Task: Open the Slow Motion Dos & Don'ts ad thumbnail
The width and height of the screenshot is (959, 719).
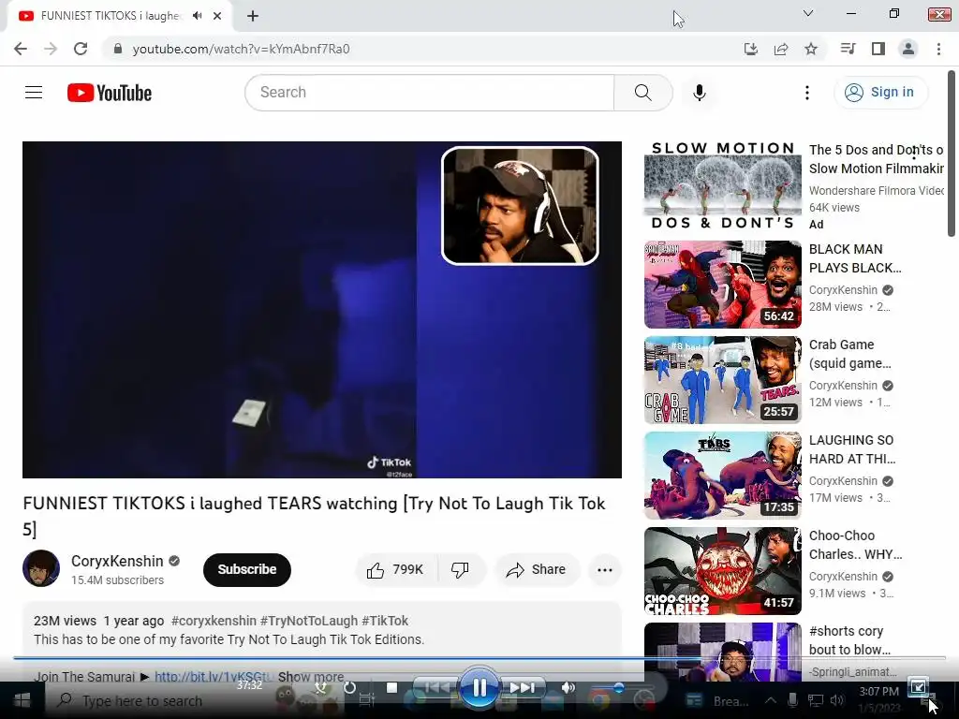Action: [722, 187]
